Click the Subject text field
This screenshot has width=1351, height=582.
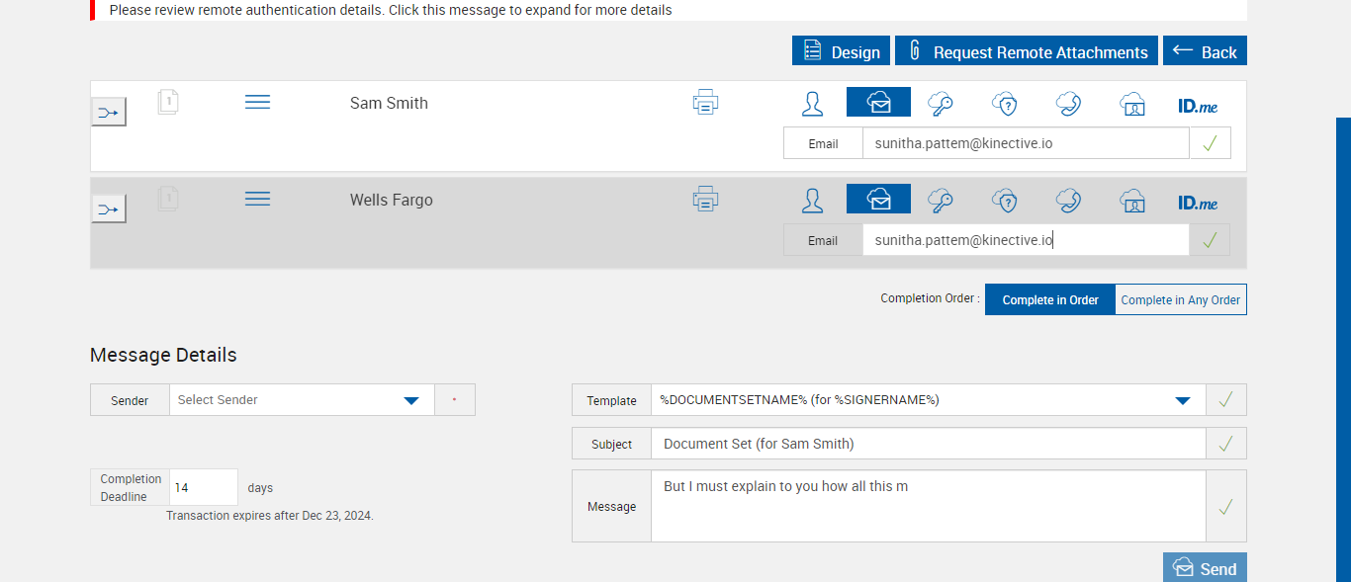(x=928, y=444)
